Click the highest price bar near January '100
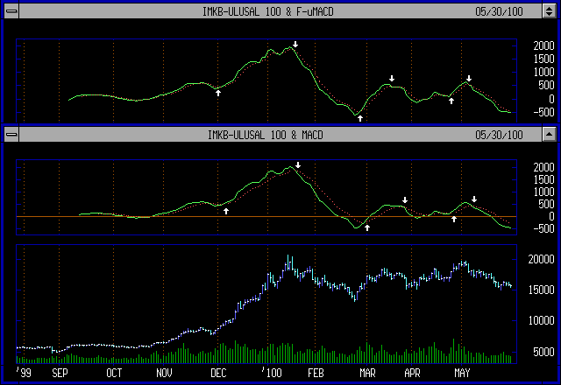This screenshot has width=561, height=385. tap(288, 261)
